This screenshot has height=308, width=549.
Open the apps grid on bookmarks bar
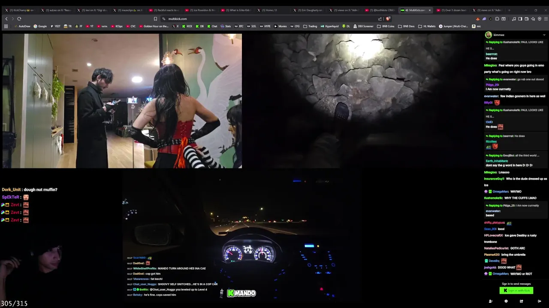[6, 26]
